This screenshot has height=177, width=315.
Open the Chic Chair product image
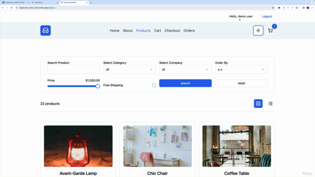tap(157, 146)
